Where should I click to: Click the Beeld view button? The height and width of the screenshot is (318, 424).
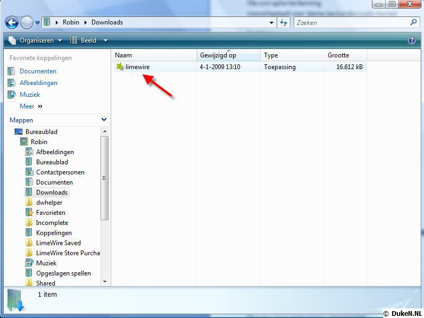point(84,40)
